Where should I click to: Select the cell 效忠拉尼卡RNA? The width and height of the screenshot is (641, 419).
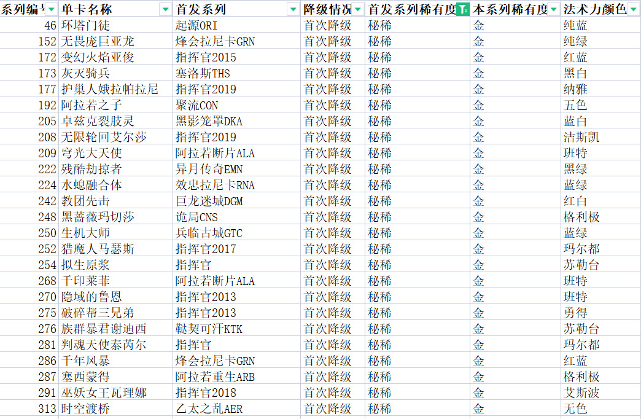(x=237, y=185)
